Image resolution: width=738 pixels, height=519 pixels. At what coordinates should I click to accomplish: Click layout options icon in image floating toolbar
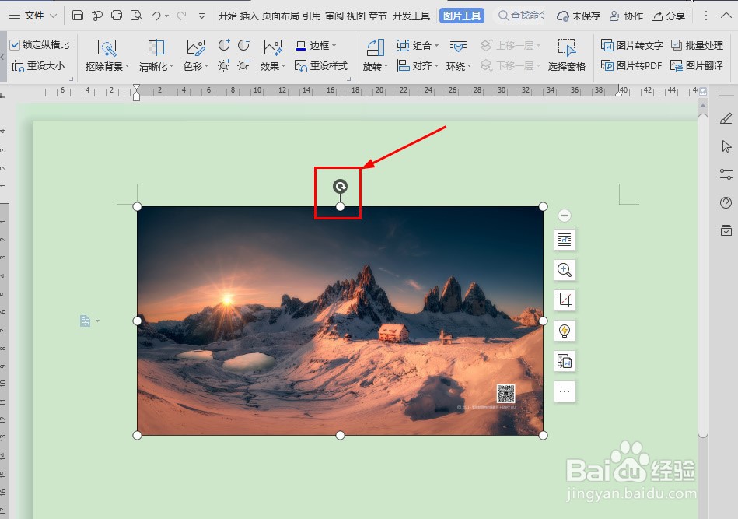point(565,239)
